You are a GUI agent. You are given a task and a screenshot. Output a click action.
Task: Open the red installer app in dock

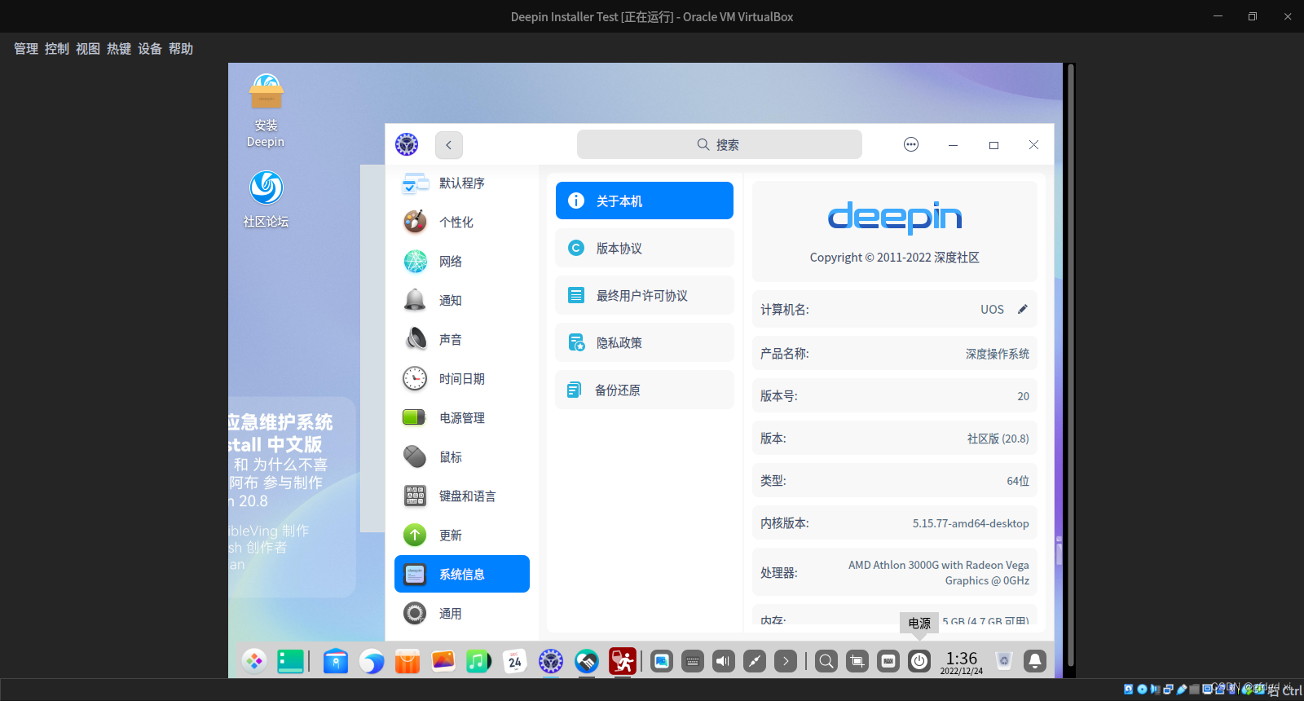coord(623,661)
